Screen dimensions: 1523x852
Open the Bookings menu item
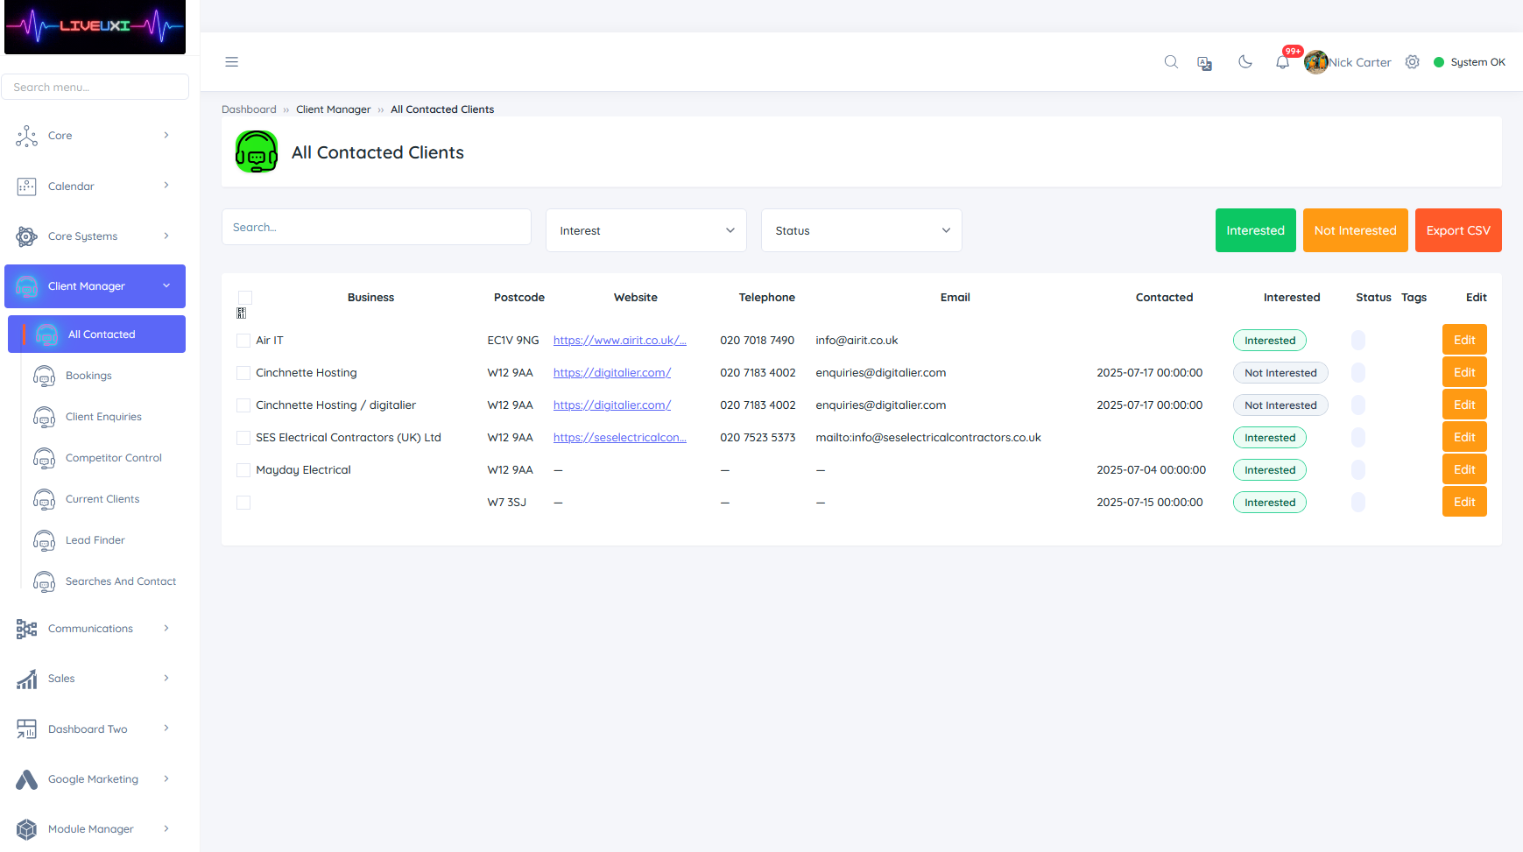(88, 376)
